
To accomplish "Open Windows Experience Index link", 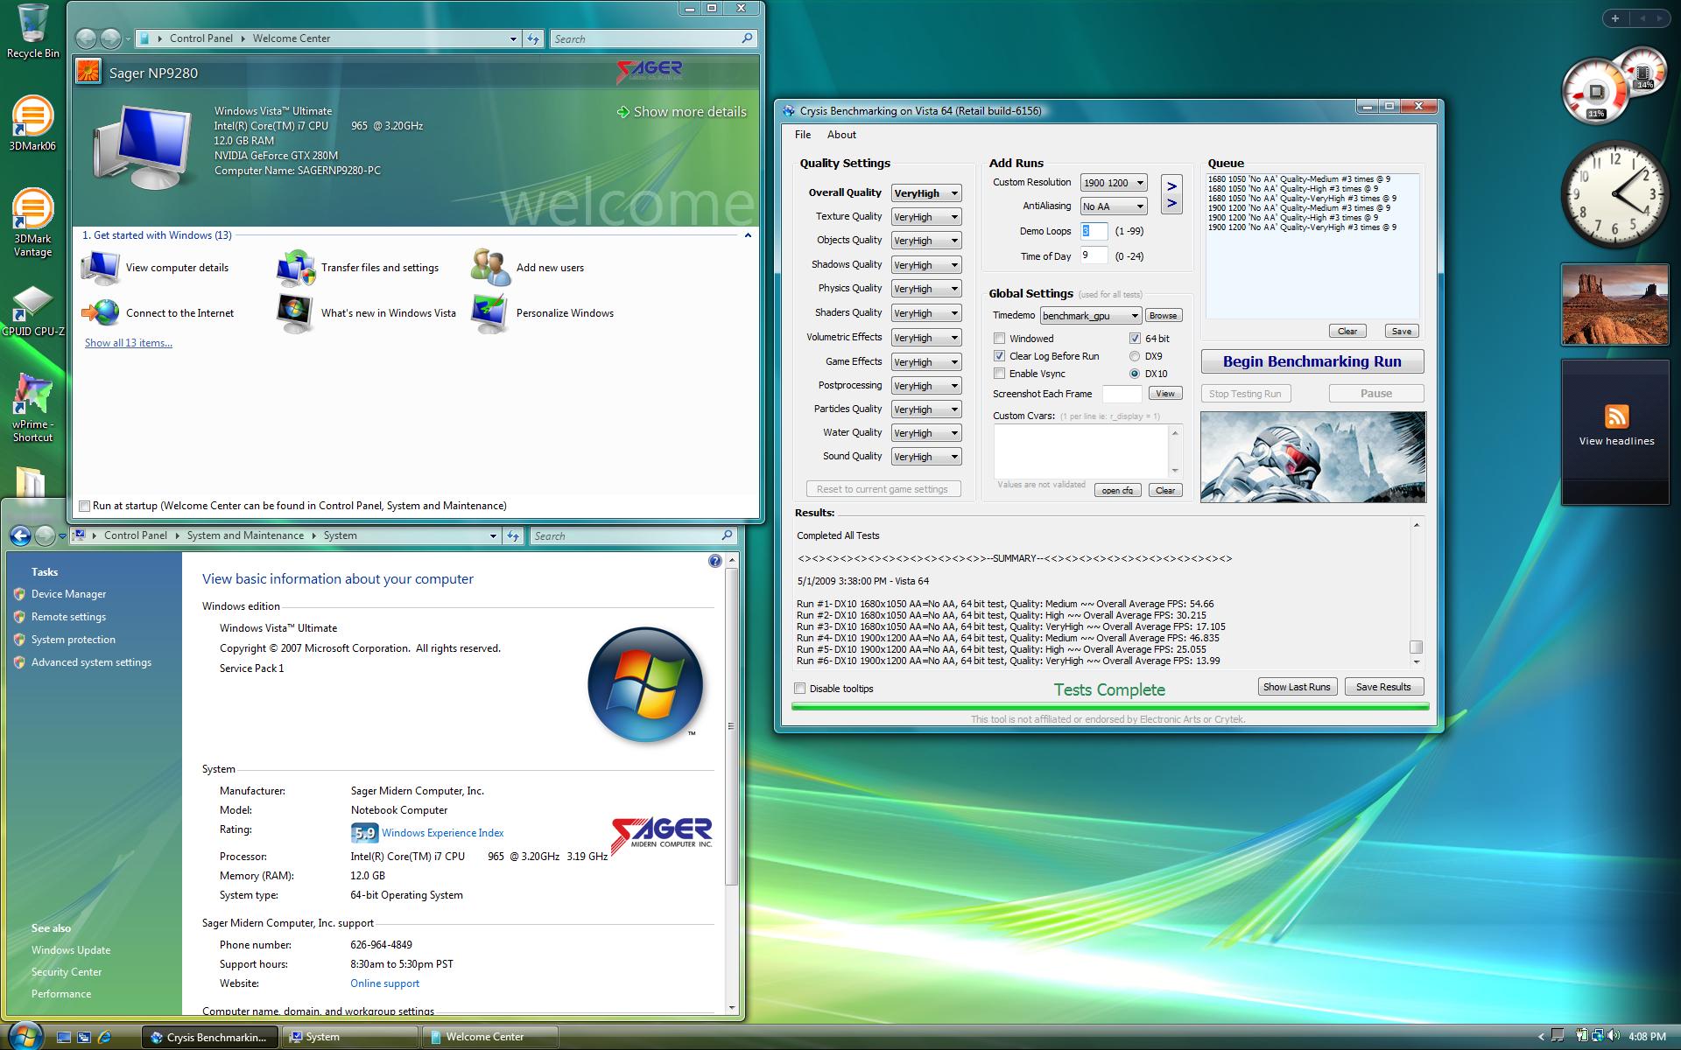I will click(442, 833).
